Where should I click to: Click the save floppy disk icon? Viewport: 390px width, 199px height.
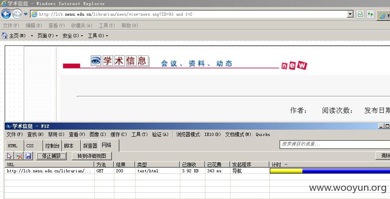click(x=28, y=156)
